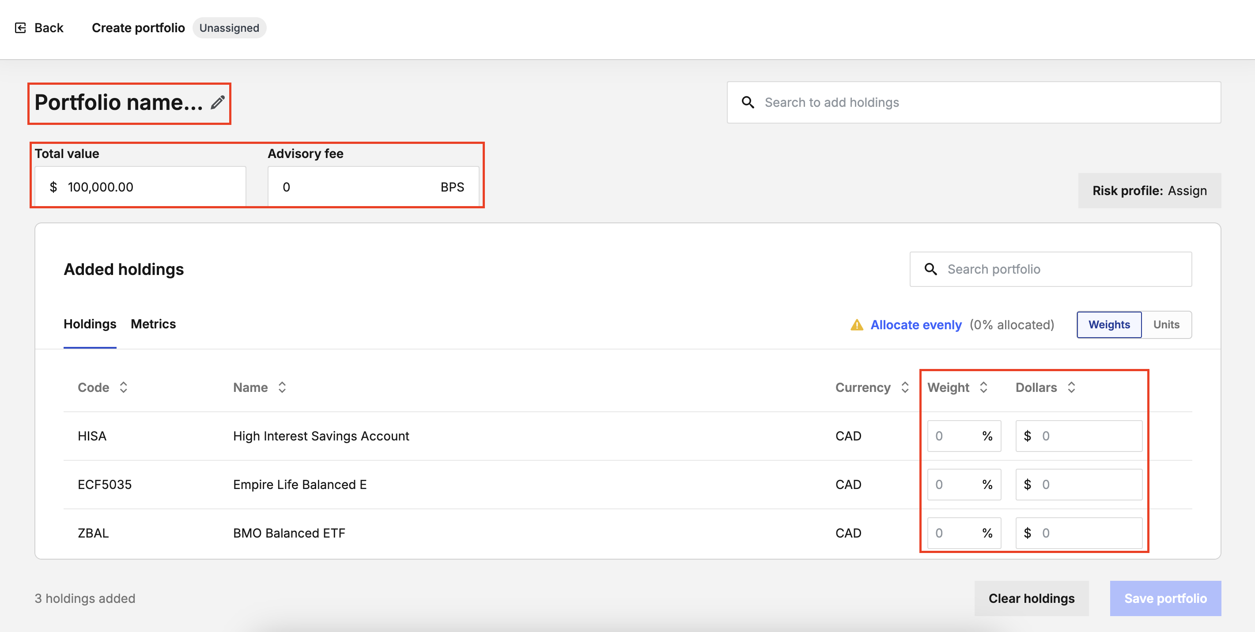Click the magnifier icon in Search portfolio
Screen dimensions: 1255x632
[930, 269]
